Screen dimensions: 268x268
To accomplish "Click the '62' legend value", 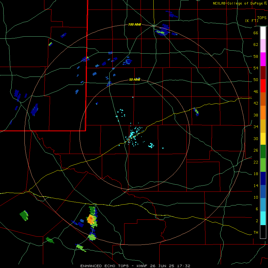I will pos(256,45).
